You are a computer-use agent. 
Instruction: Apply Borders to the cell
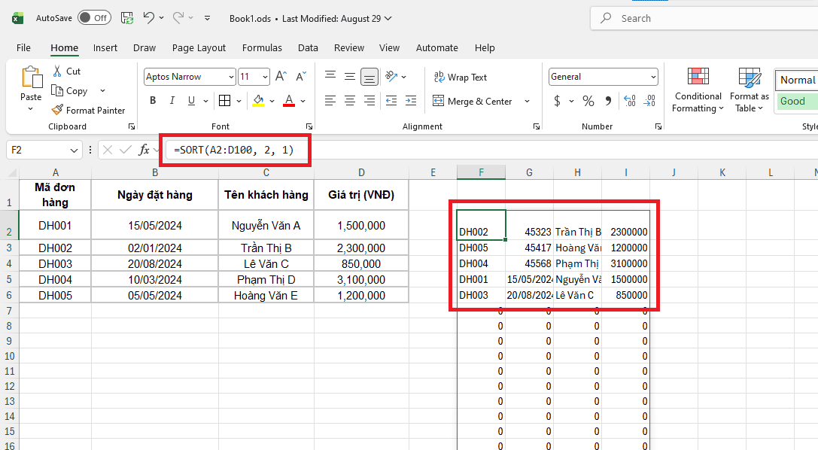[225, 101]
